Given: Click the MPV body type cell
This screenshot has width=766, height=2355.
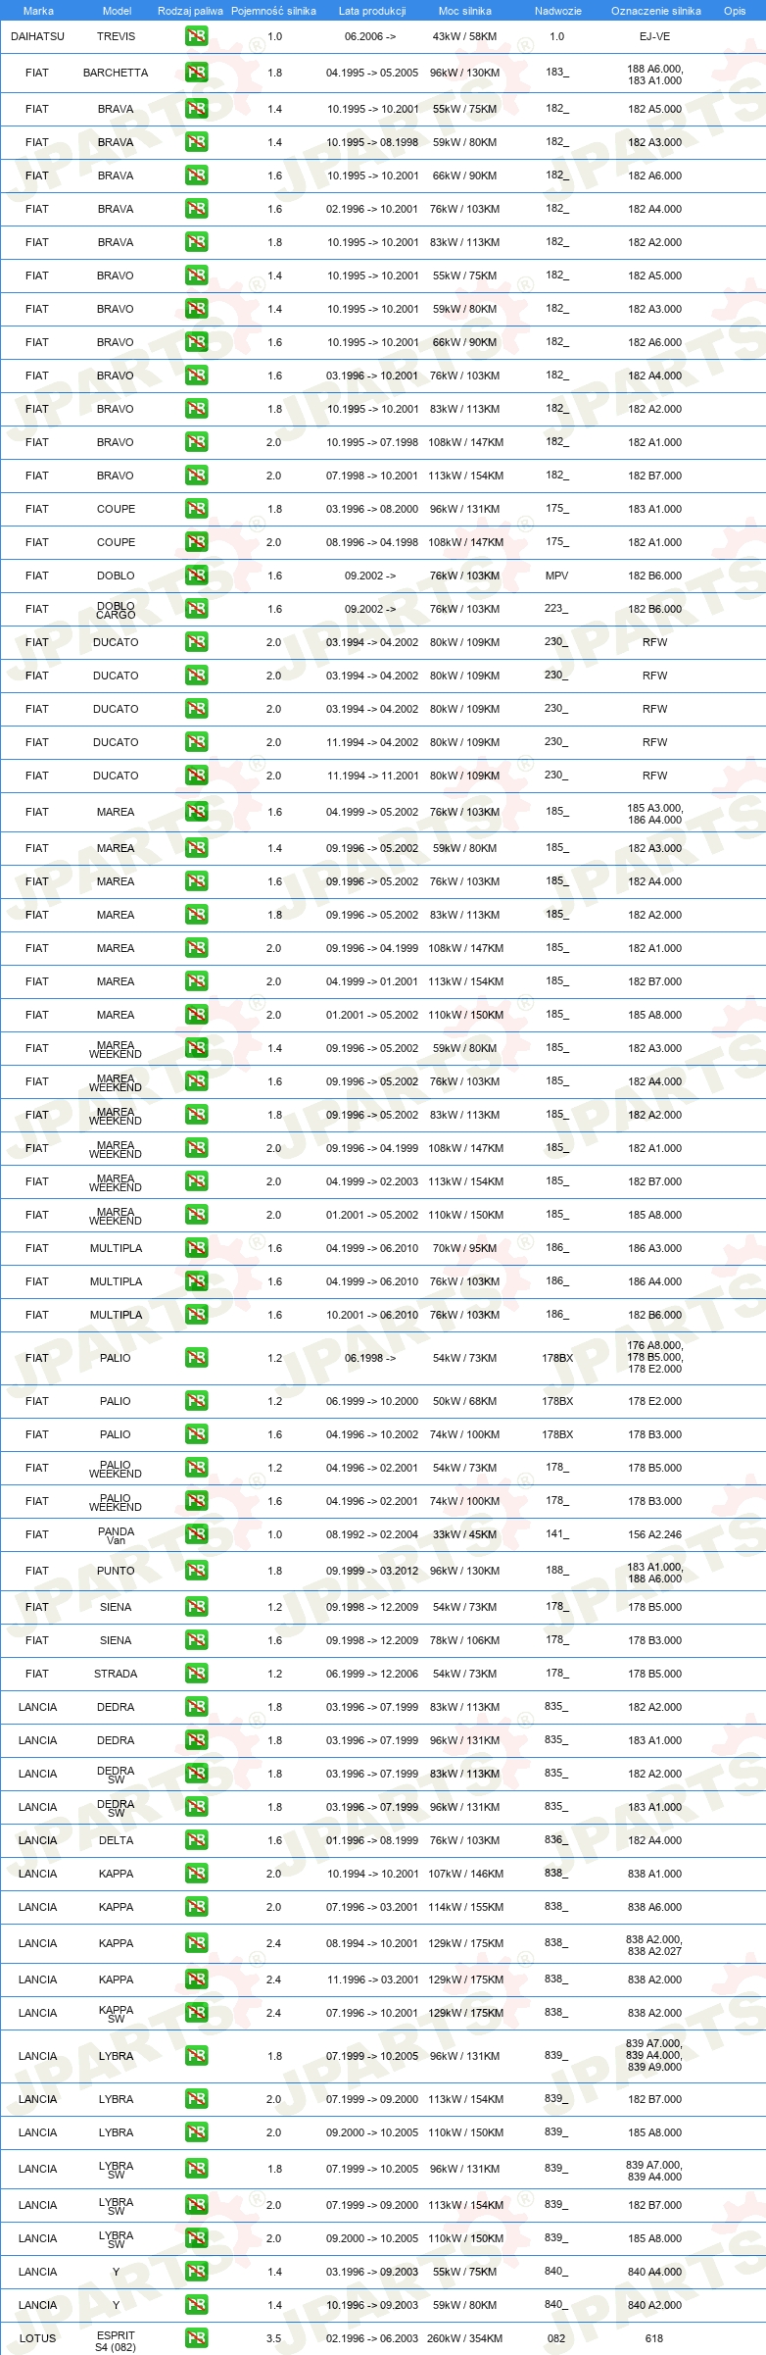Looking at the screenshot, I should click(x=556, y=576).
